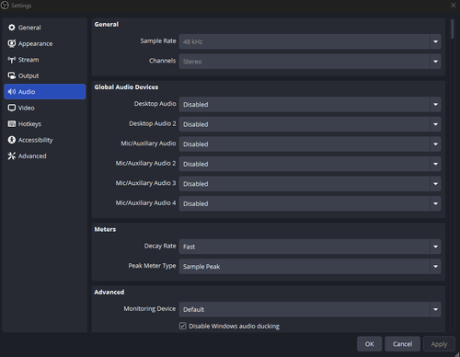The height and width of the screenshot is (357, 460).
Task: Click the Apply button
Action: tap(439, 344)
